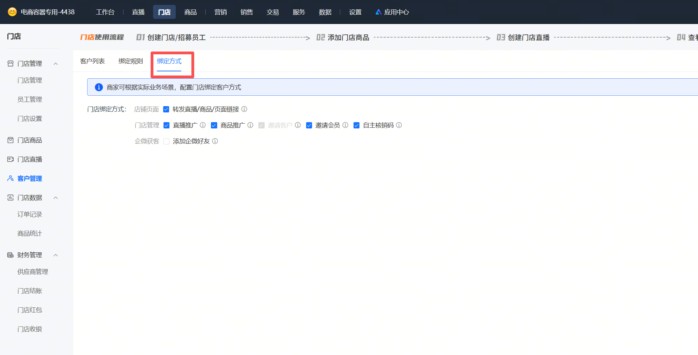
Task: Open the 营销 top menu
Action: tap(221, 12)
